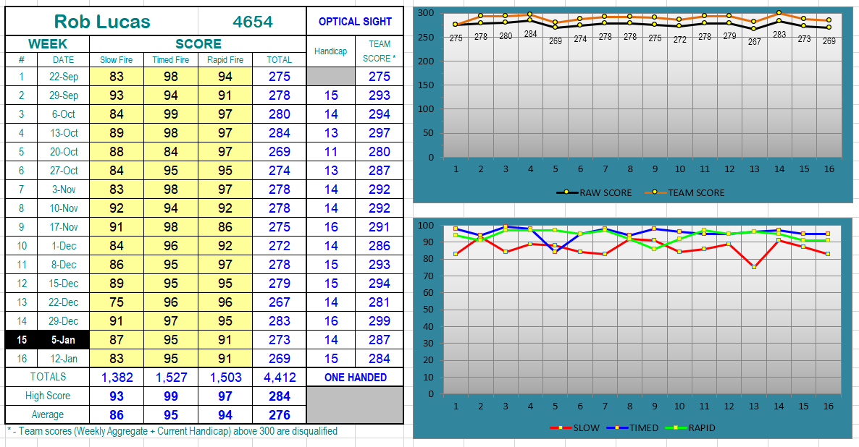Click the team score disqualification footnote

point(172,431)
